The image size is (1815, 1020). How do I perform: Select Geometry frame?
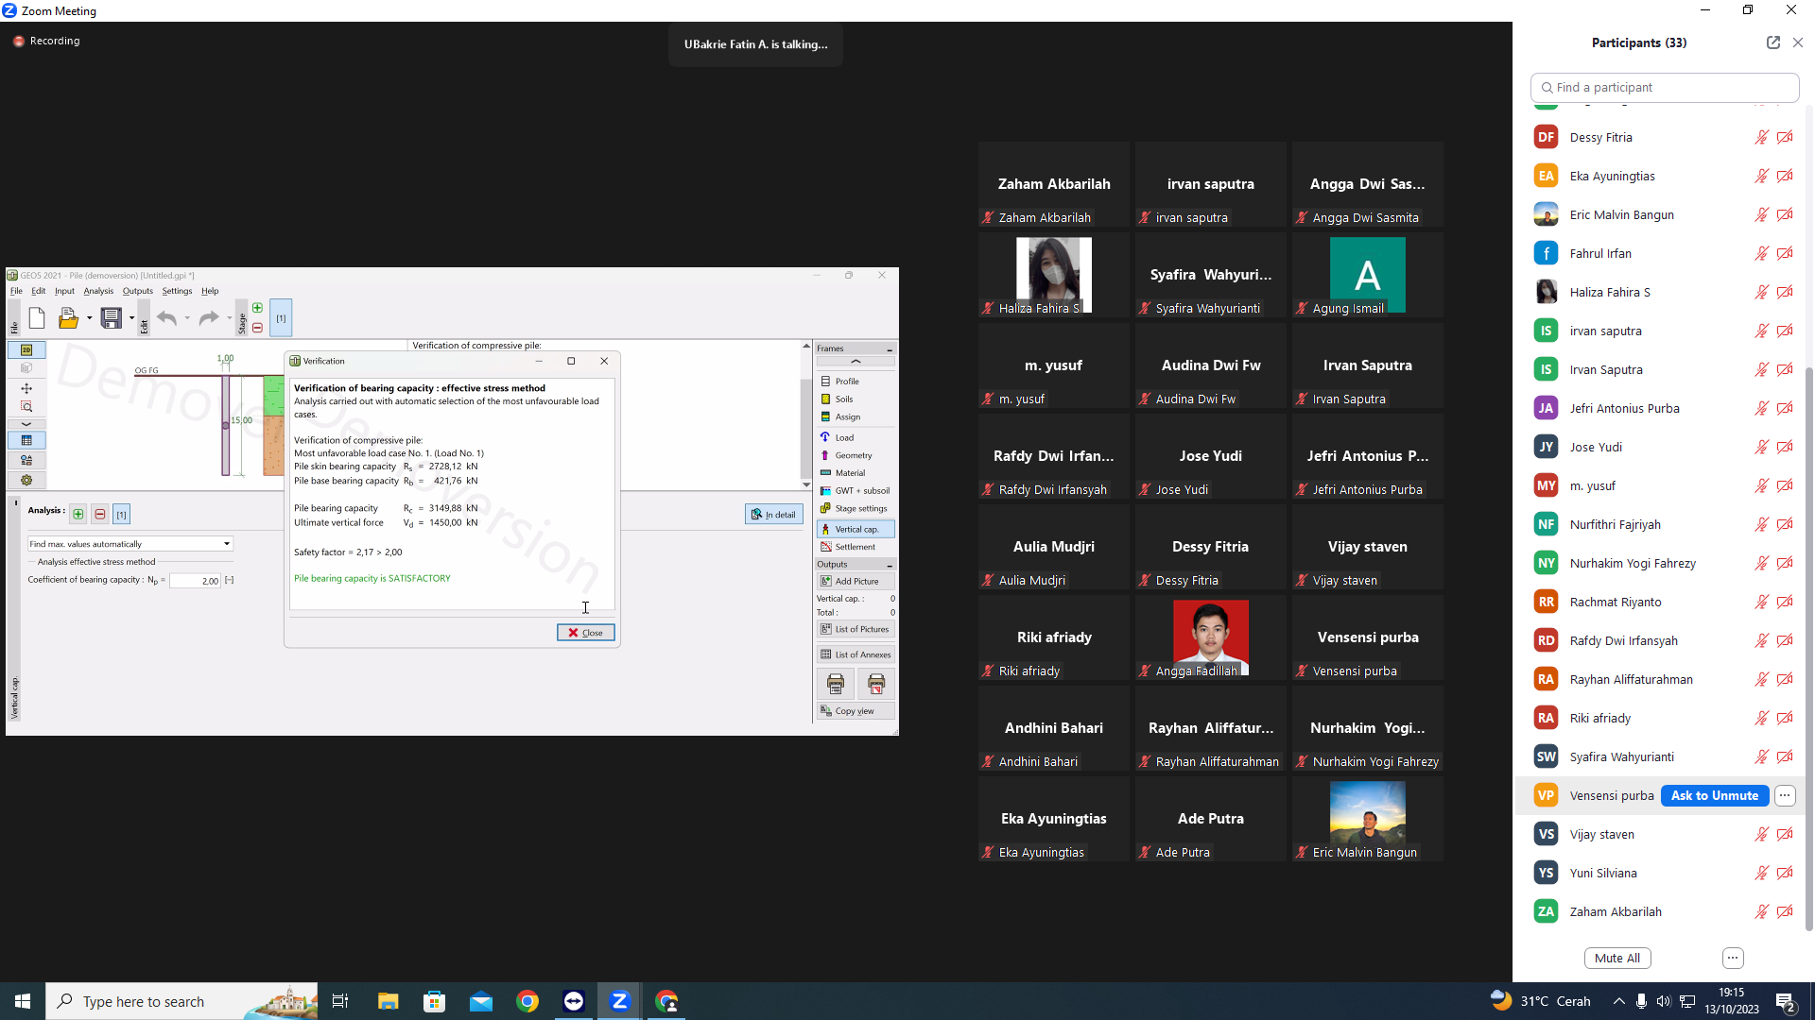(x=856, y=456)
